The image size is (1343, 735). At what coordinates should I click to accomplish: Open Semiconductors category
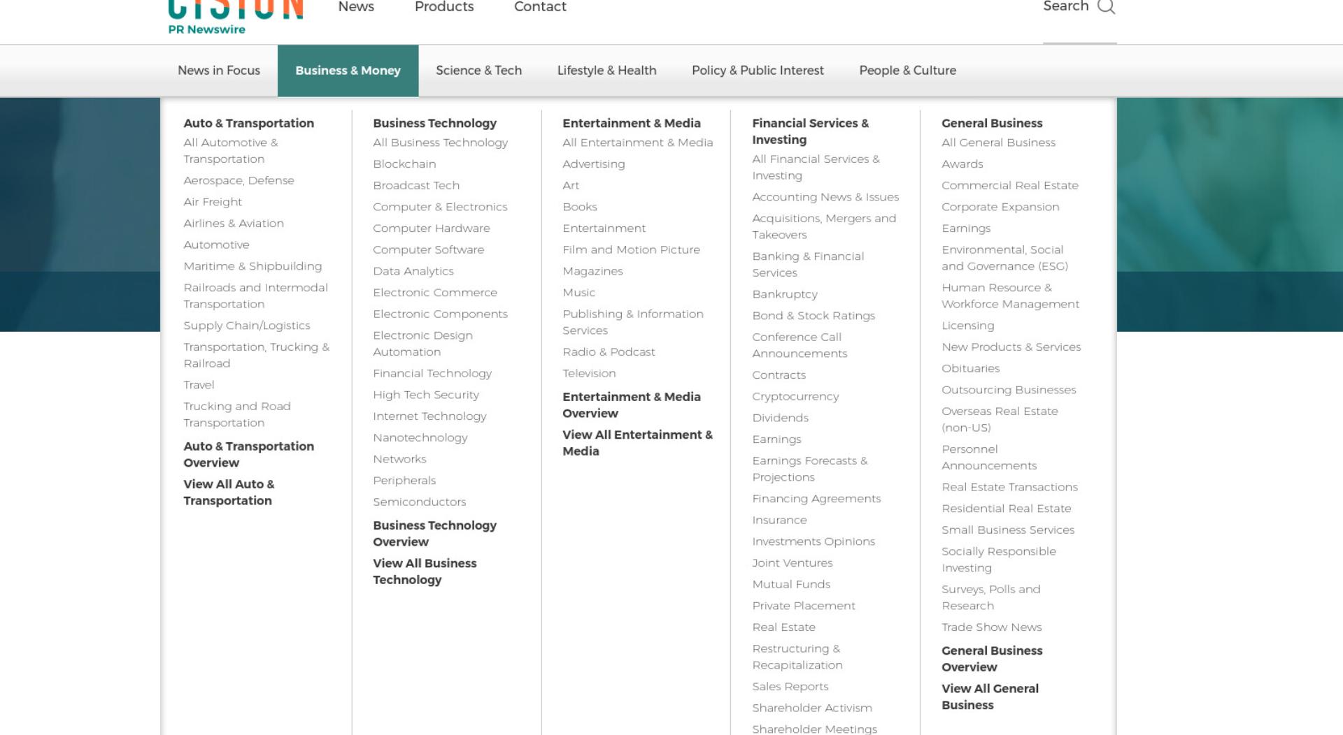pos(419,502)
